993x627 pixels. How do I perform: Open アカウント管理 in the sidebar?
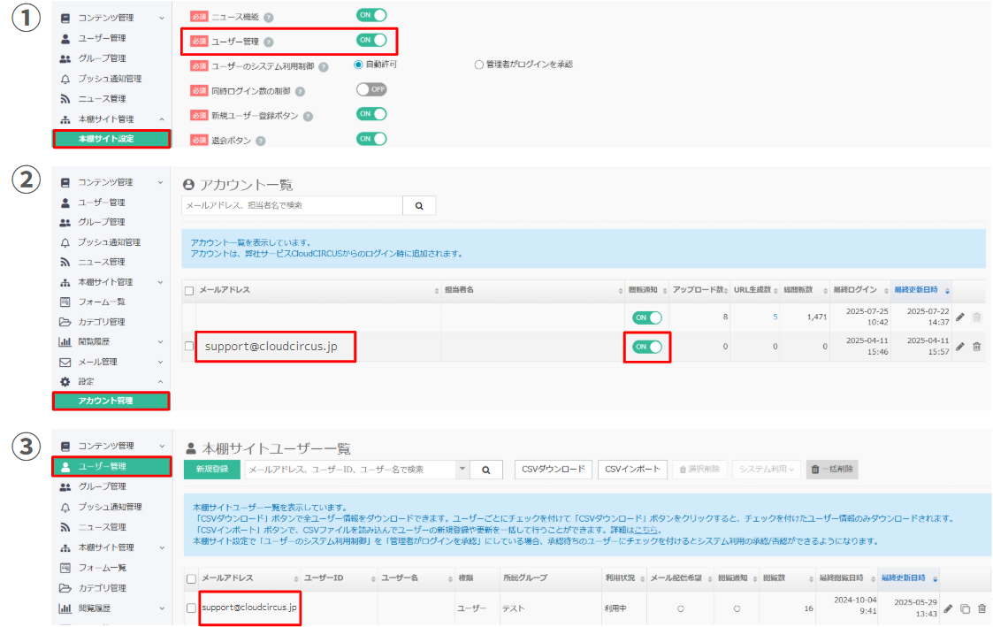pyautogui.click(x=111, y=401)
